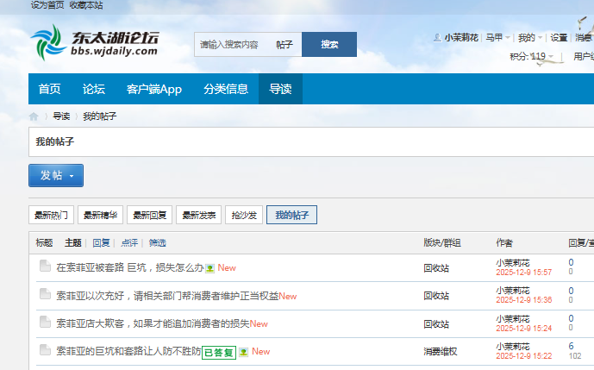Viewport: 594px width, 370px height.
Task: Open the 帖子 search type selector
Action: (284, 45)
